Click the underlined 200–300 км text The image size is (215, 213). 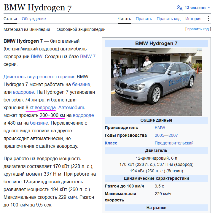(52, 115)
